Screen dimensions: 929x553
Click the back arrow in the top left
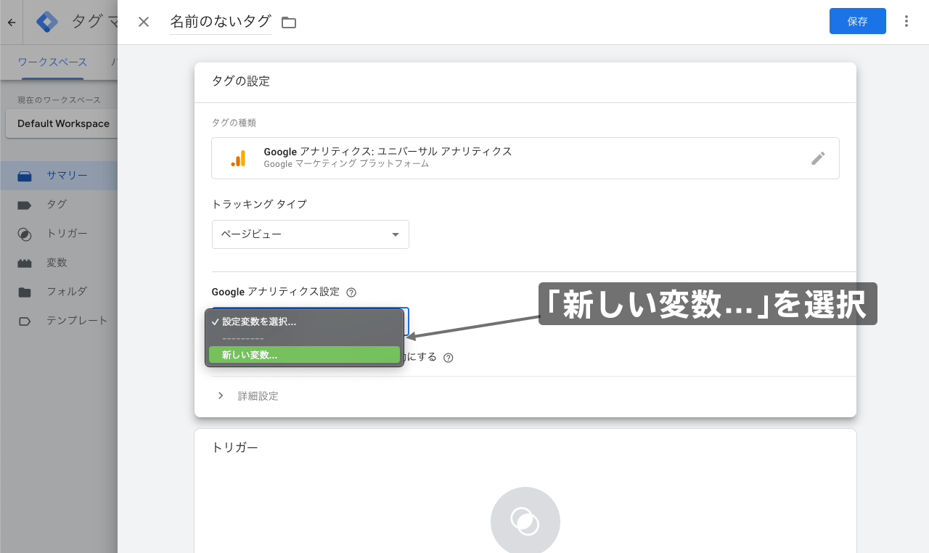tap(11, 22)
